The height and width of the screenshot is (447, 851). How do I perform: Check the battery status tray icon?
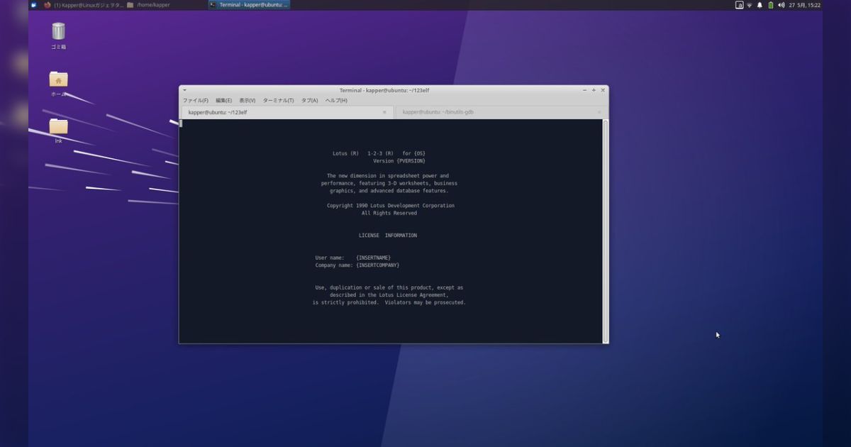click(770, 5)
